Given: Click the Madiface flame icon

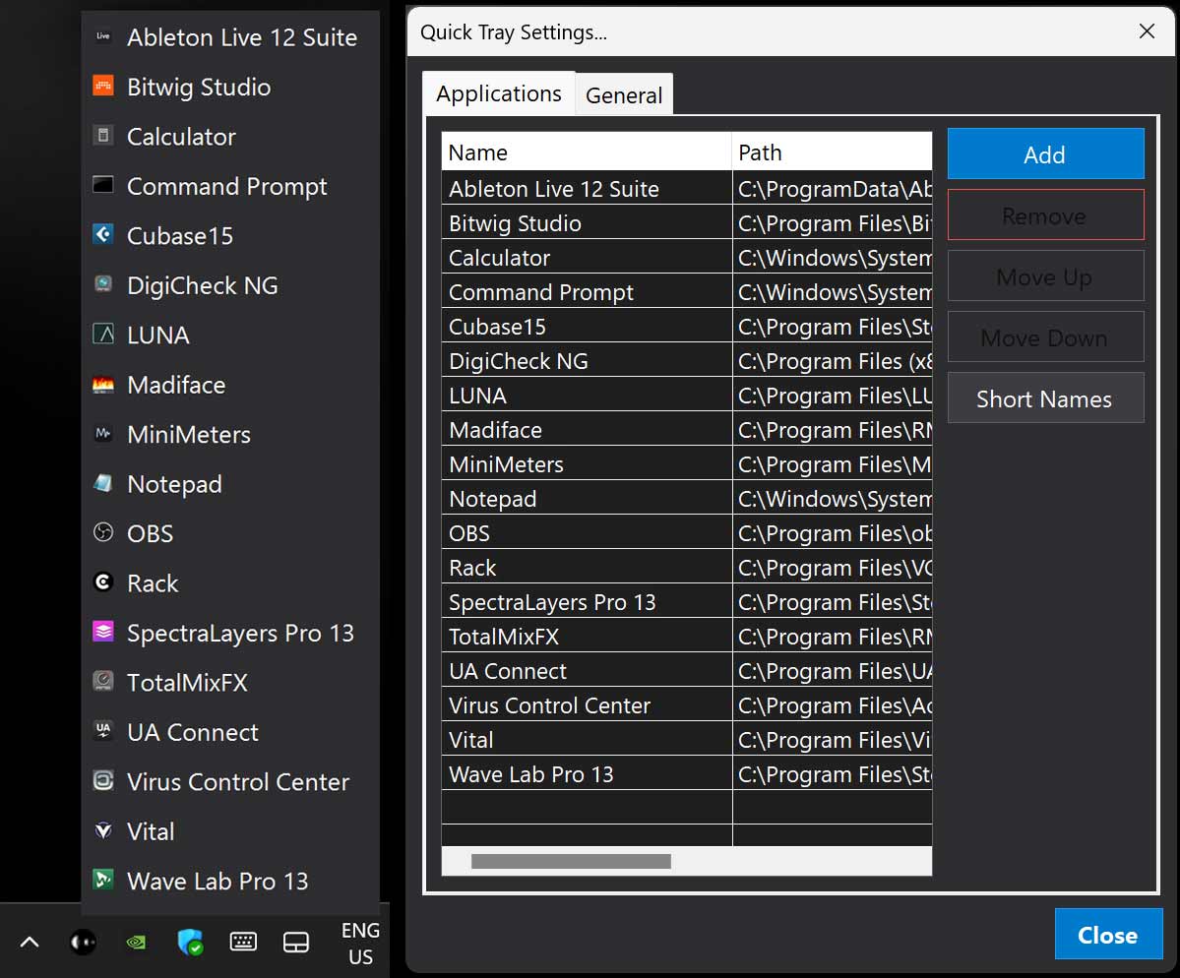Looking at the screenshot, I should pyautogui.click(x=103, y=384).
